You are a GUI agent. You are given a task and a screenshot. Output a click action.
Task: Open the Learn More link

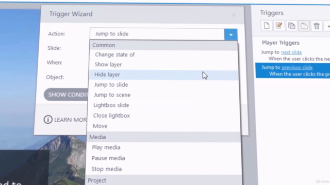point(70,120)
